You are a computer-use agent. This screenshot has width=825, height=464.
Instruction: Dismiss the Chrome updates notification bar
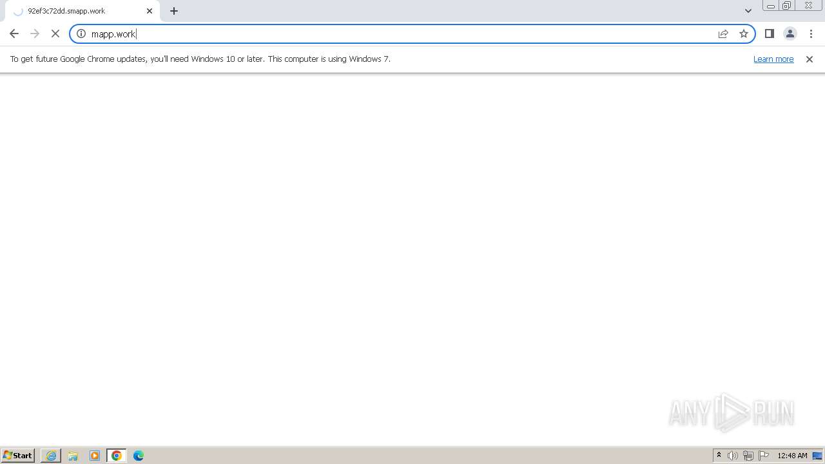point(810,59)
